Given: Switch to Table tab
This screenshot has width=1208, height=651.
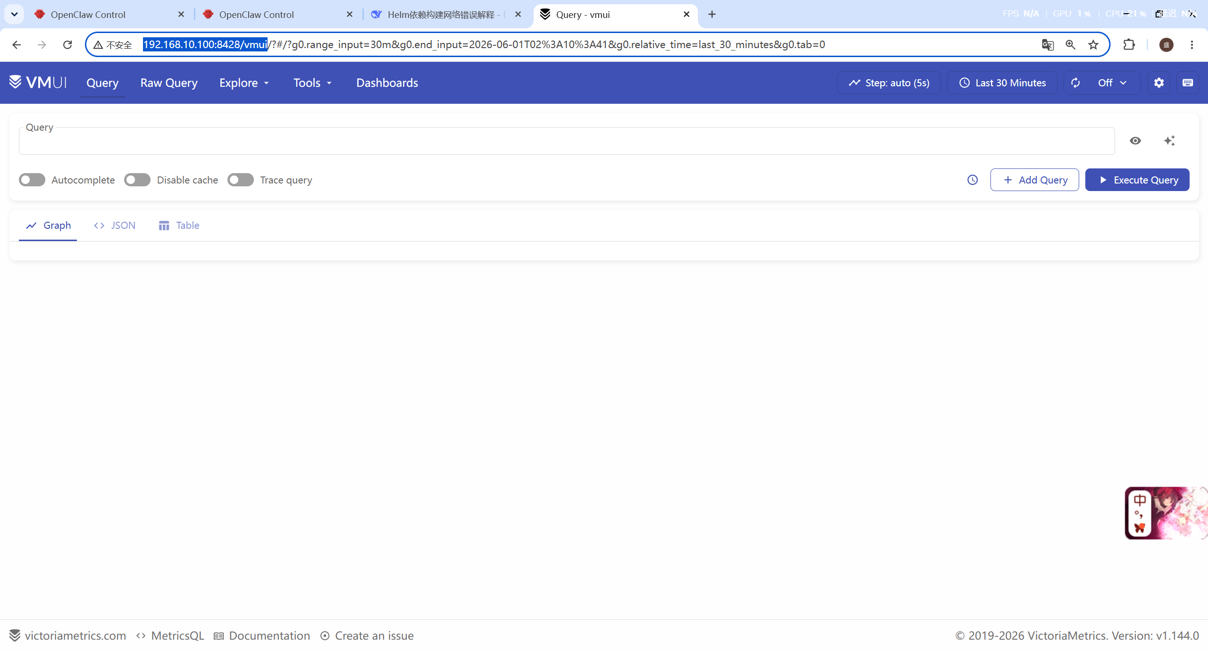Looking at the screenshot, I should coord(179,225).
